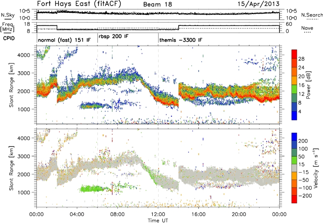Click the '04:00' time tick label
Image resolution: width=323 pixels, height=223 pixels.
pos(77,215)
